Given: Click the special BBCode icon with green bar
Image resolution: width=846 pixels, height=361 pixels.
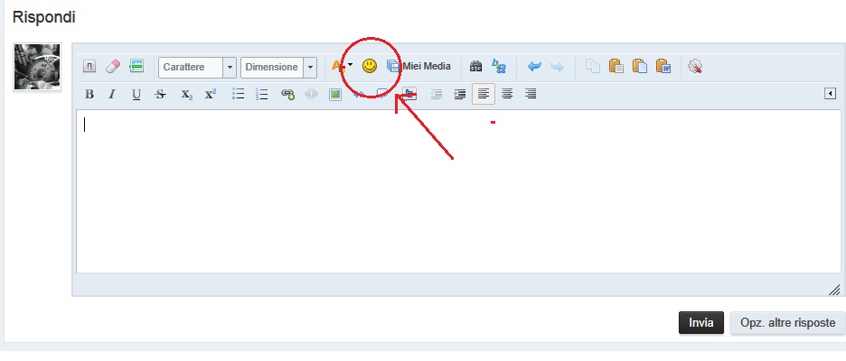Looking at the screenshot, I should (x=136, y=66).
